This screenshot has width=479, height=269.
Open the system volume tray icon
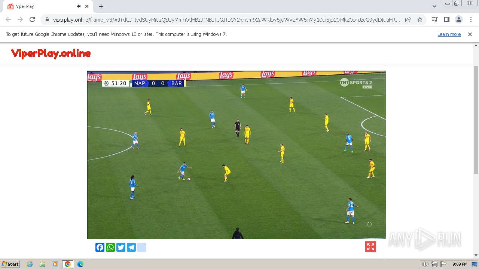tap(425, 264)
